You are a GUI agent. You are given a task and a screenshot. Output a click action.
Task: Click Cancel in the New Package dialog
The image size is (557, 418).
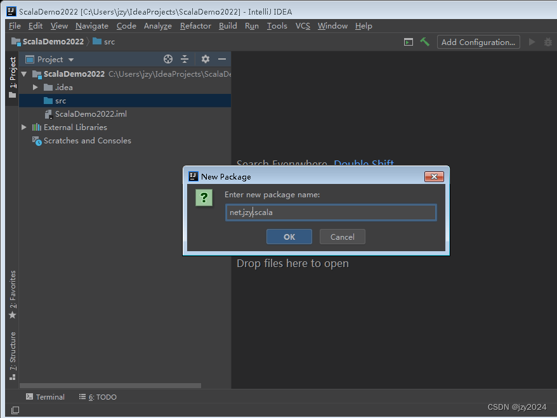coord(342,237)
